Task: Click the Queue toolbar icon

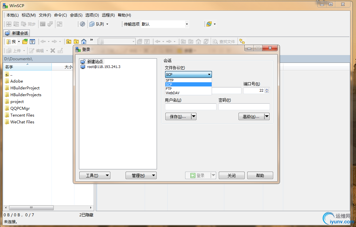Action: point(92,24)
